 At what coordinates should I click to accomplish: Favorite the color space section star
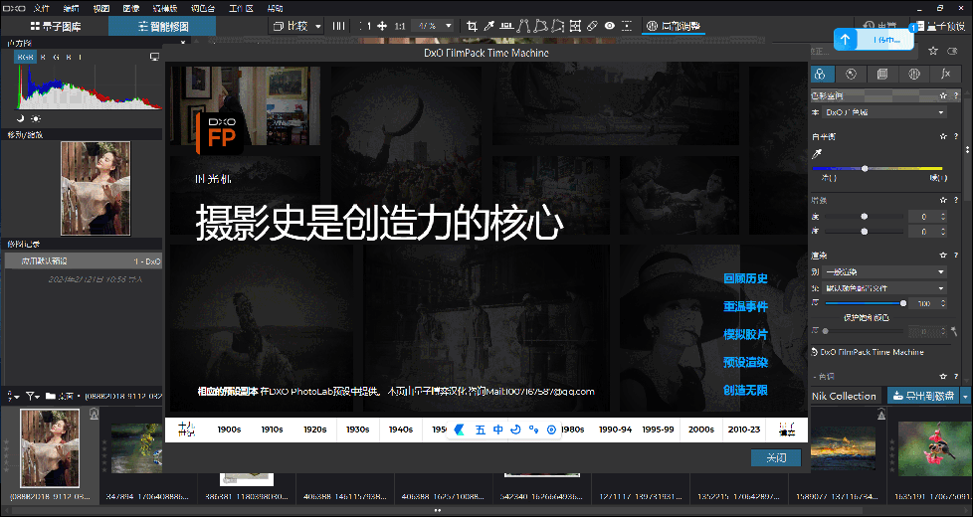(943, 95)
